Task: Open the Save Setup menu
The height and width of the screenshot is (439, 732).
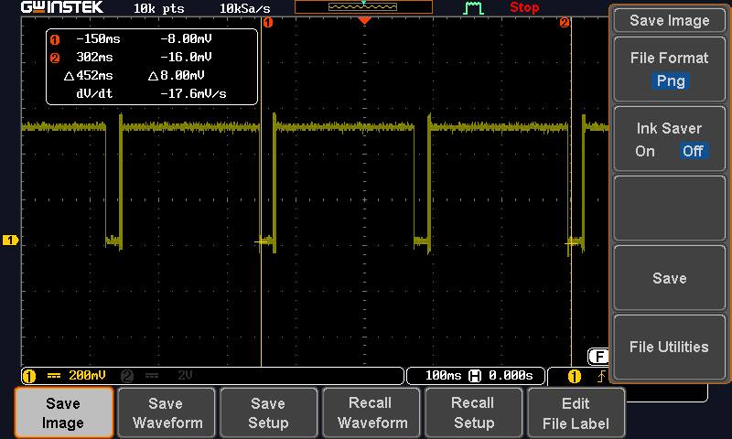Action: [x=269, y=412]
